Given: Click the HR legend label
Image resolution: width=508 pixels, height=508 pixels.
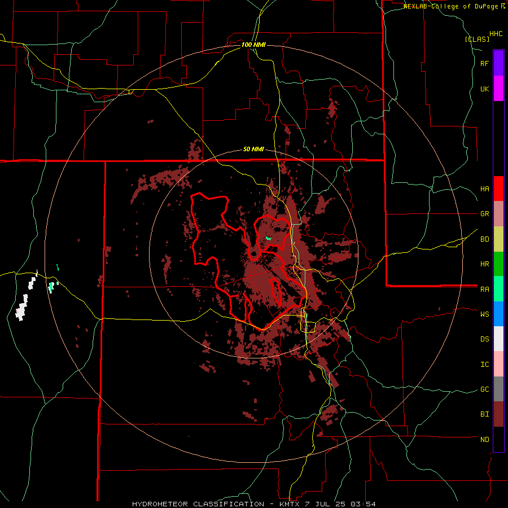Looking at the screenshot, I should pyautogui.click(x=485, y=264).
